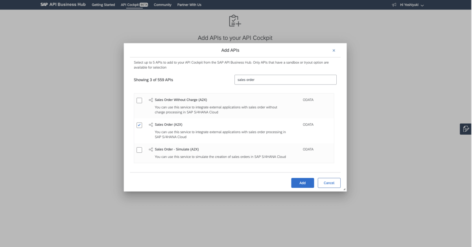This screenshot has width=472, height=247.
Task: Open the Getting Started menu item
Action: tap(103, 5)
